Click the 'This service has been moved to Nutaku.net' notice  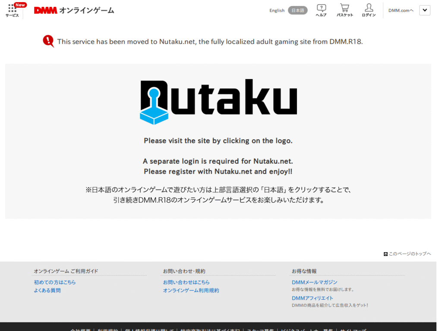tap(210, 42)
